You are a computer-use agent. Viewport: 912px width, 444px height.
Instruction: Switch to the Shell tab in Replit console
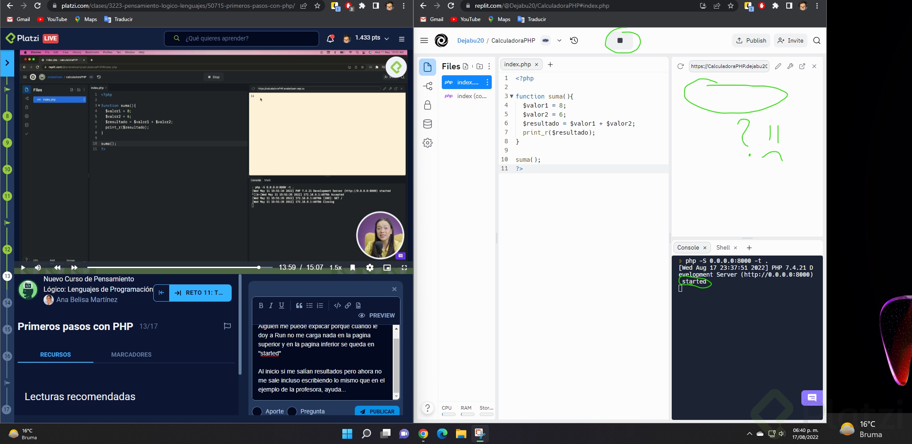point(724,247)
